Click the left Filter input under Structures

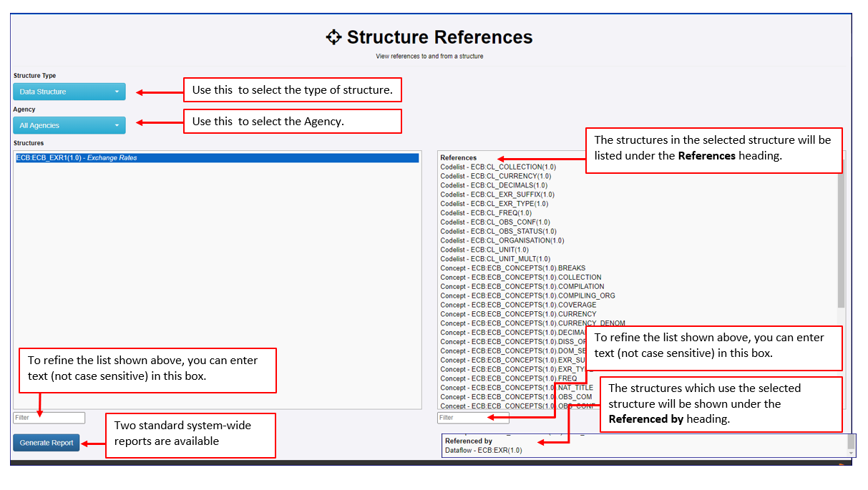tap(49, 418)
